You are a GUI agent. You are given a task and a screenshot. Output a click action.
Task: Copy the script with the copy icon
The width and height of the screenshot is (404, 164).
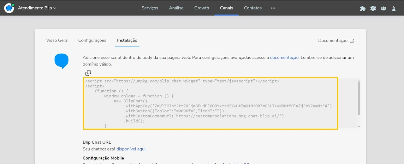88,73
